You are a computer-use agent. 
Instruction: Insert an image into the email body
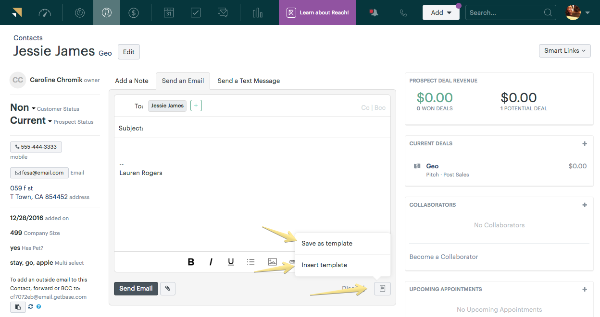(272, 262)
